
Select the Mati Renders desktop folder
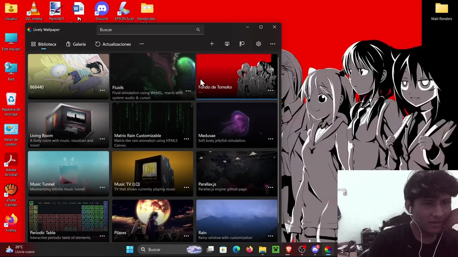click(x=442, y=11)
